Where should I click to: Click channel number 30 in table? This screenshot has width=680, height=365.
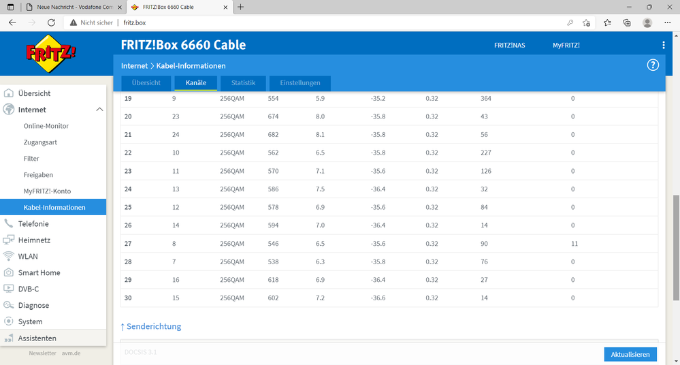128,298
